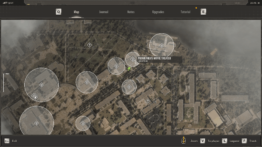Select the small location marker at the bottom center-left

[x=83, y=123]
